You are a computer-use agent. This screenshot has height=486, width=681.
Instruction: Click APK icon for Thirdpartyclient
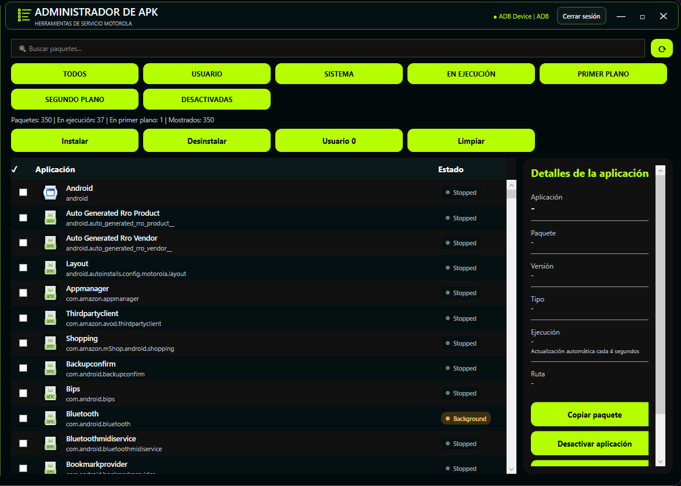tap(50, 318)
